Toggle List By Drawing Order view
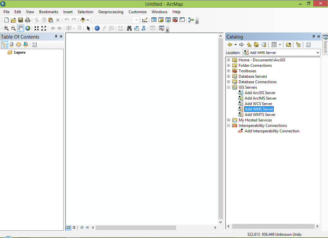This screenshot has height=238, width=328. [4, 45]
